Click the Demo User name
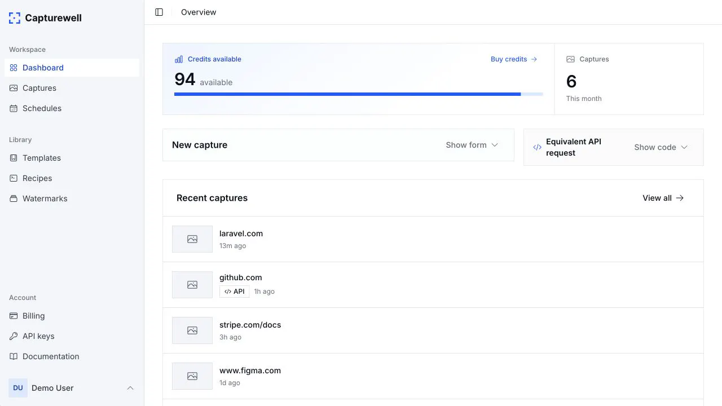Image resolution: width=722 pixels, height=406 pixels. click(x=52, y=388)
